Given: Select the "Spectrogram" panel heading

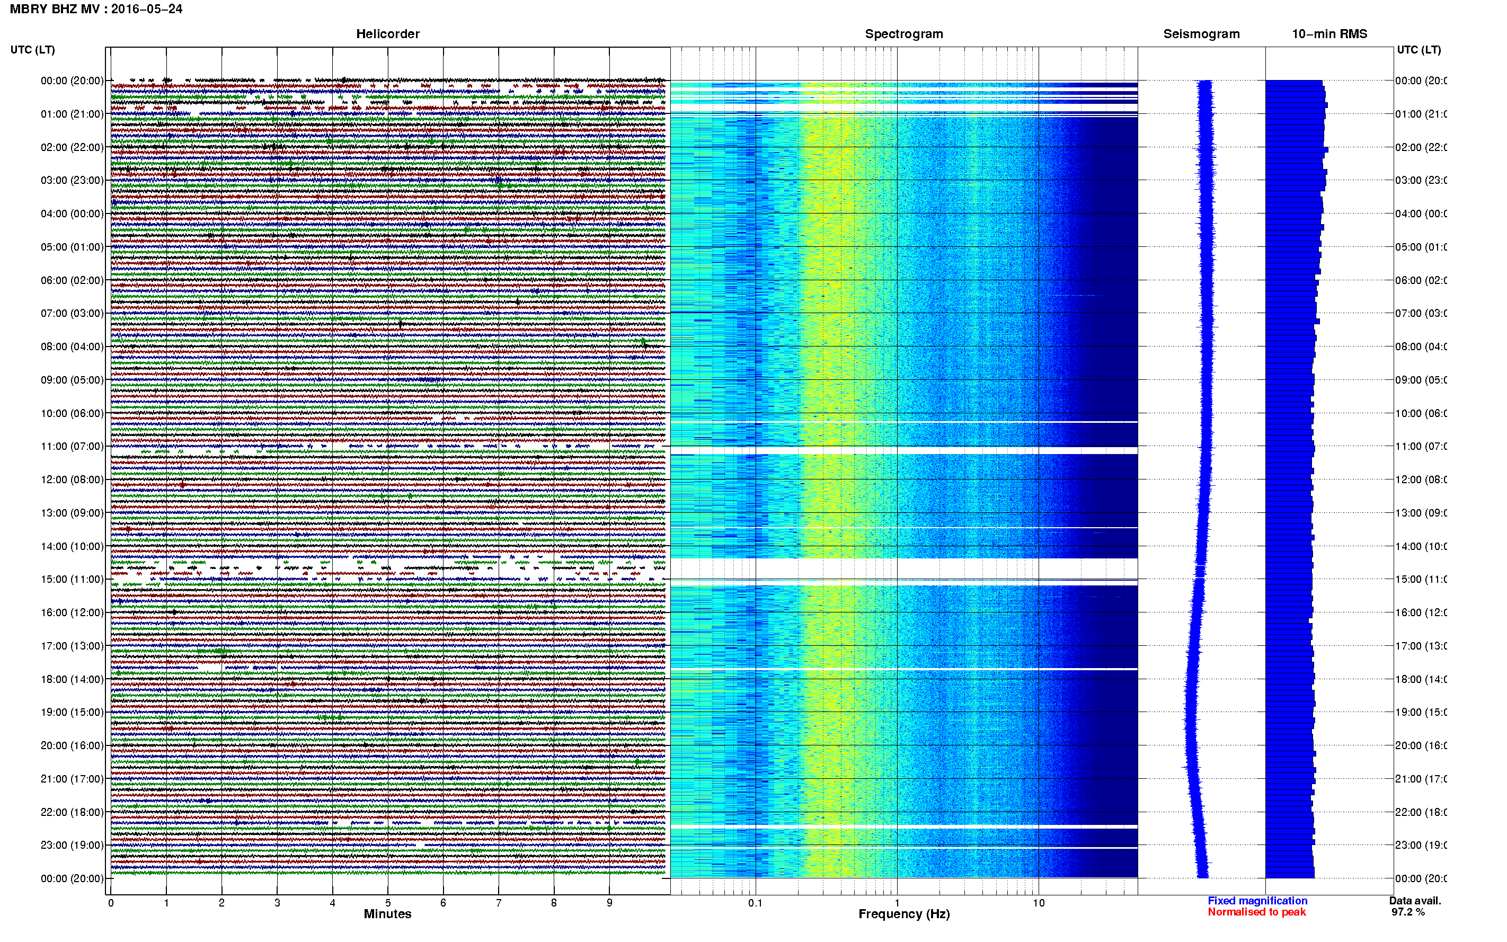Looking at the screenshot, I should pos(904,34).
